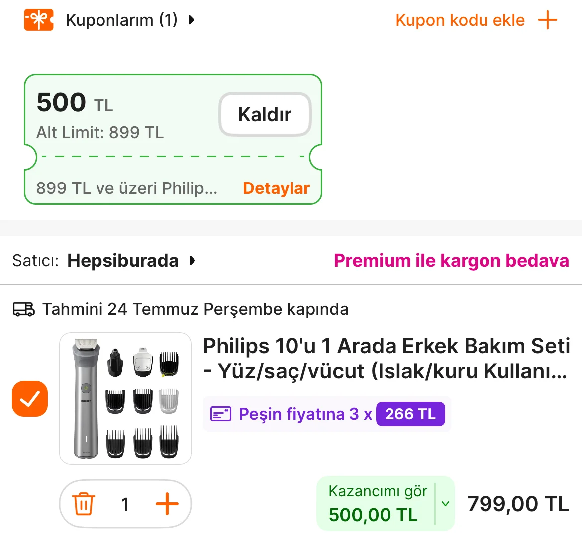Viewport: 582px width, 551px height.
Task: Tap the orange gift coupon icon
Action: pos(39,20)
